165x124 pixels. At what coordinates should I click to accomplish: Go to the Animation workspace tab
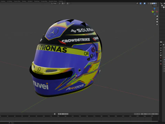pyautogui.click(x=30, y=1)
